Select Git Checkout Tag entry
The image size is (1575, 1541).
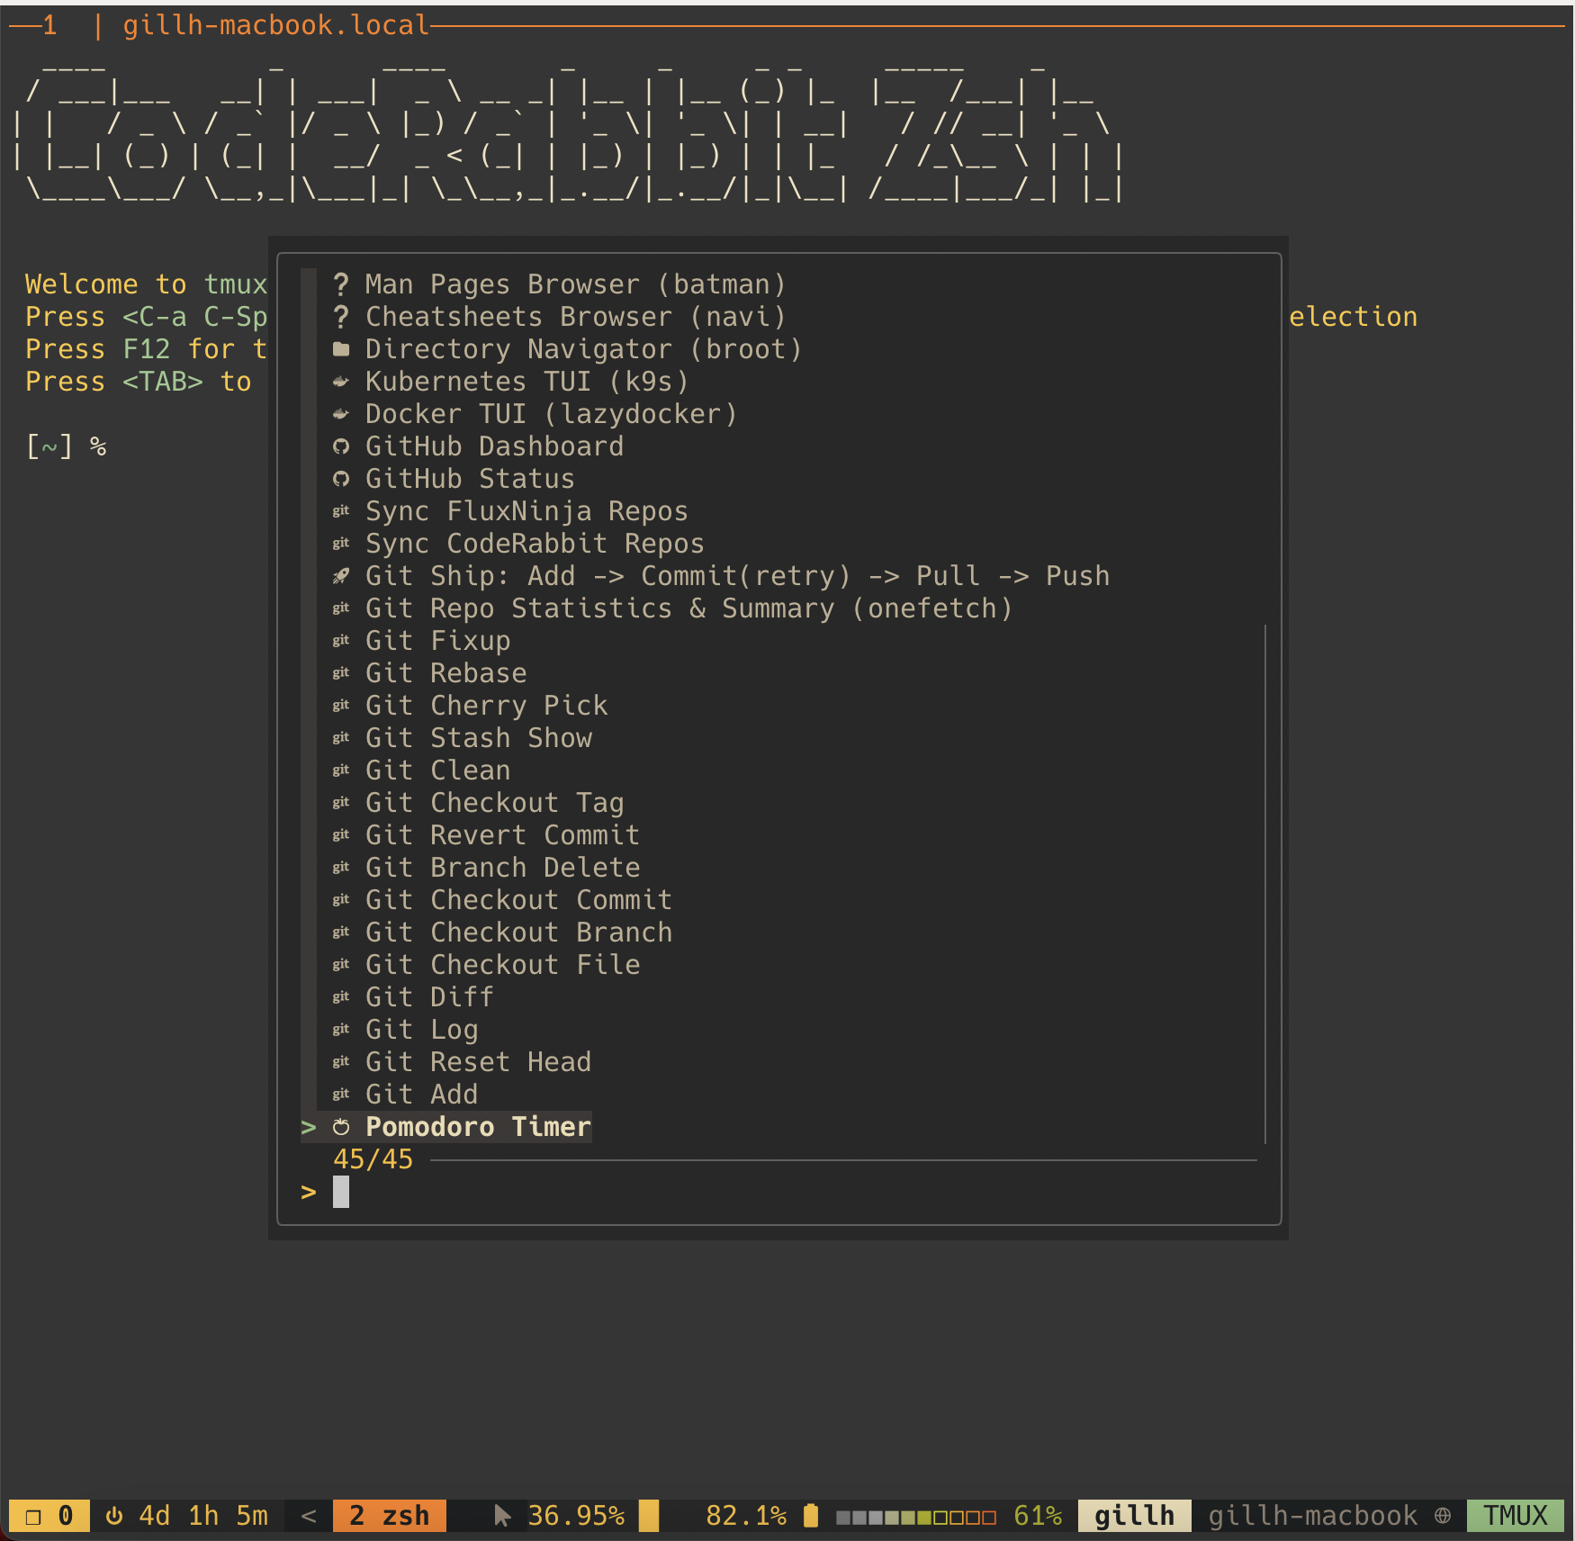coord(494,803)
